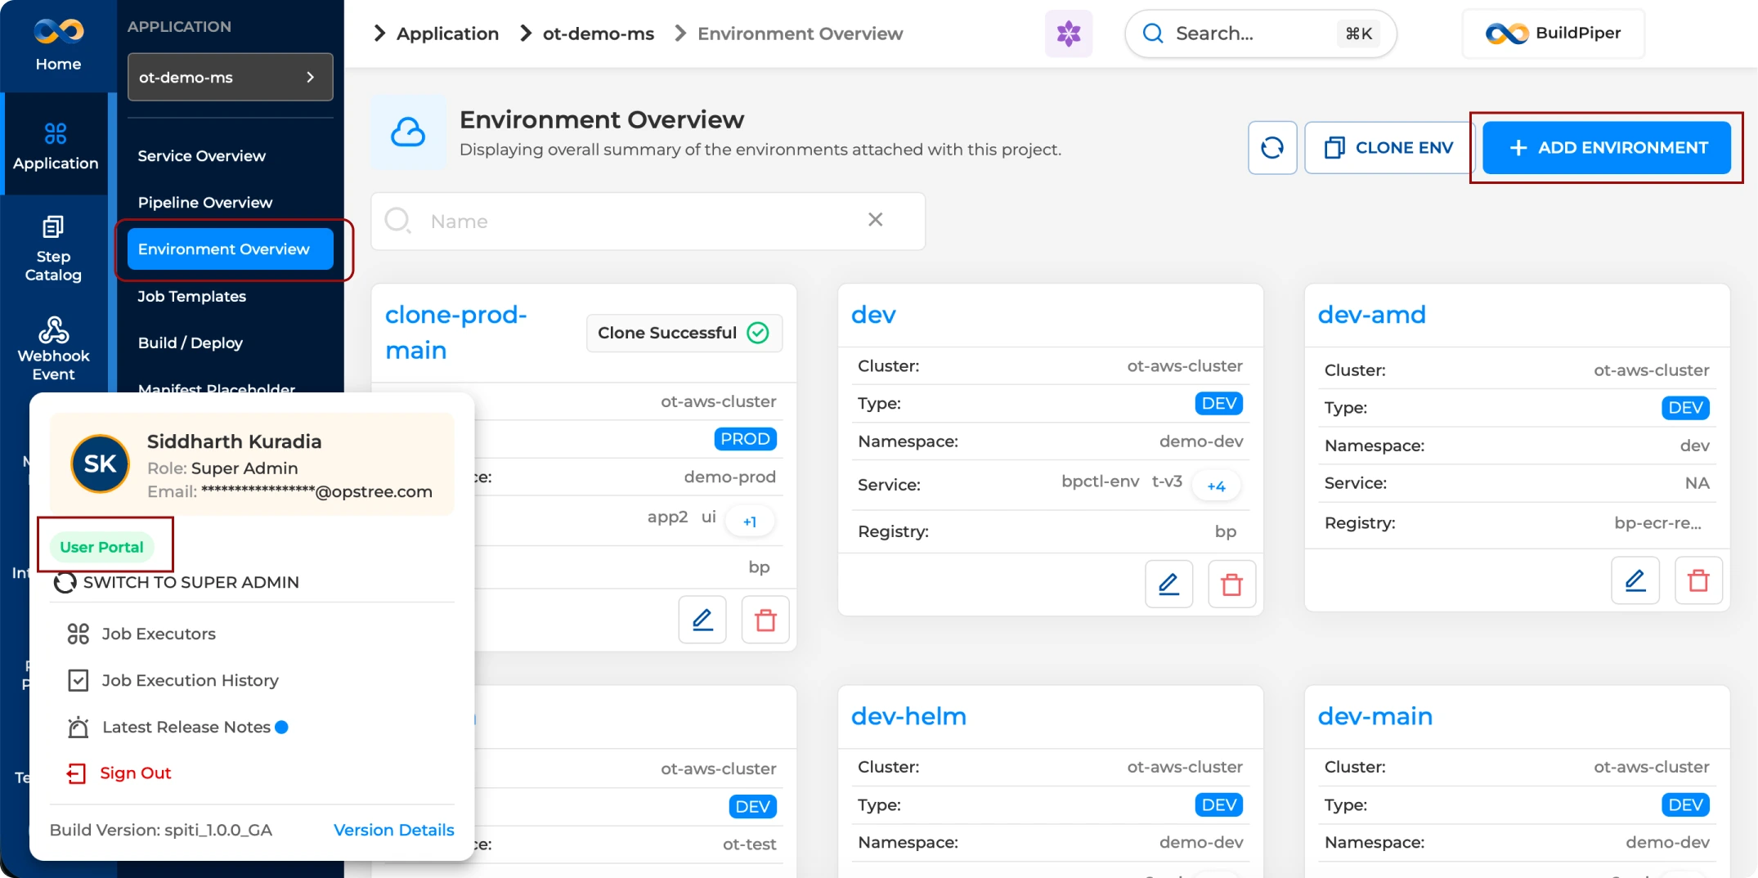Open Pipeline Overview menu item
The width and height of the screenshot is (1758, 878).
coord(205,202)
